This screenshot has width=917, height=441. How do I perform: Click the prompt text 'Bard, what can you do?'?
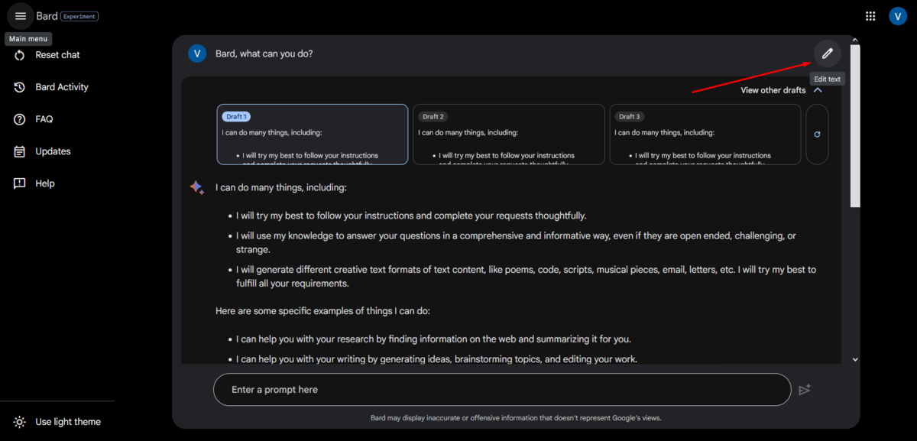[x=264, y=54]
